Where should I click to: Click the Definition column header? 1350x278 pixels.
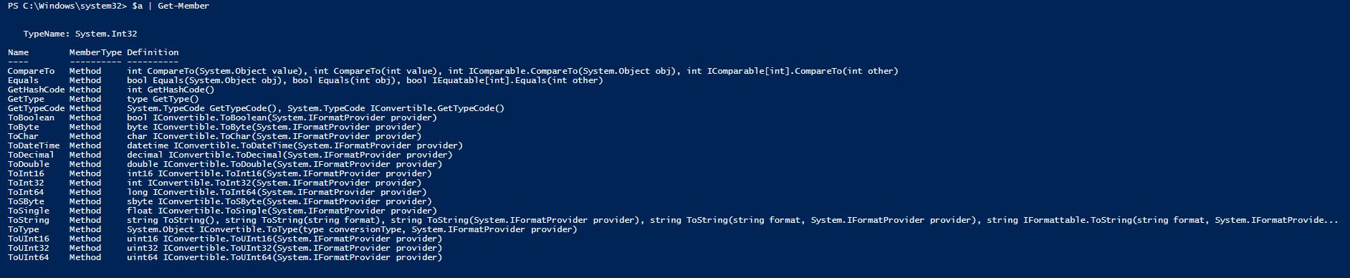pos(153,52)
